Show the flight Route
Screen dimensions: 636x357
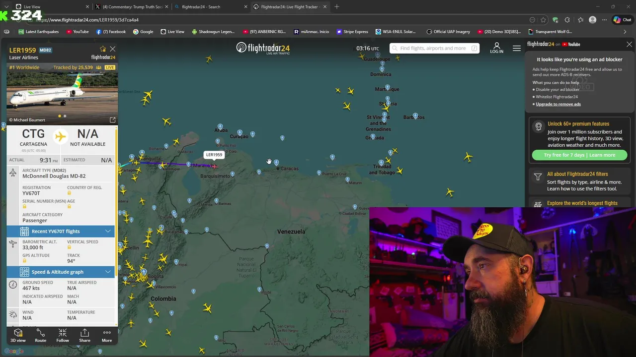[40, 336]
